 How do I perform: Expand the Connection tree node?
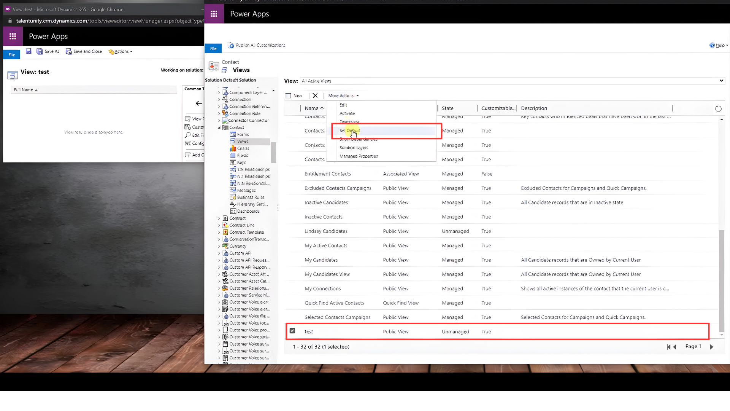pos(219,100)
